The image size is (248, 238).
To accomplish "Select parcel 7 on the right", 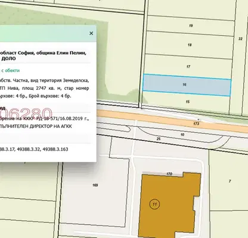I will point(230,181).
